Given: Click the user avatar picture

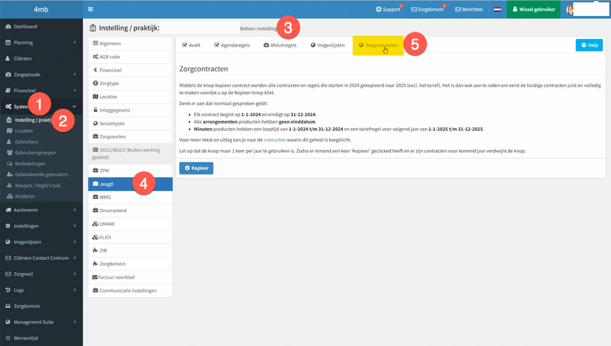Looking at the screenshot, I should pyautogui.click(x=569, y=10).
